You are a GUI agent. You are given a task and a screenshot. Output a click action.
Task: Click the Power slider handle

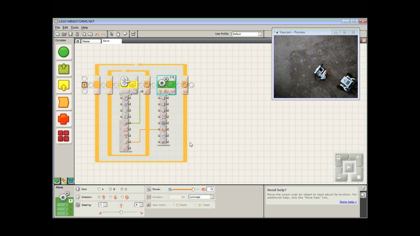point(193,189)
